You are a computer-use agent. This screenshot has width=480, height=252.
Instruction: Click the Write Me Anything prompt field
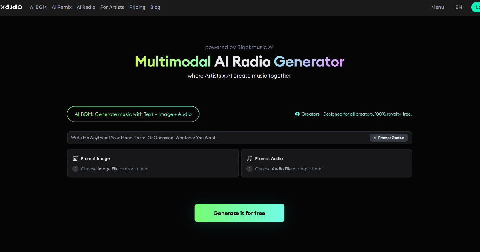[200, 138]
